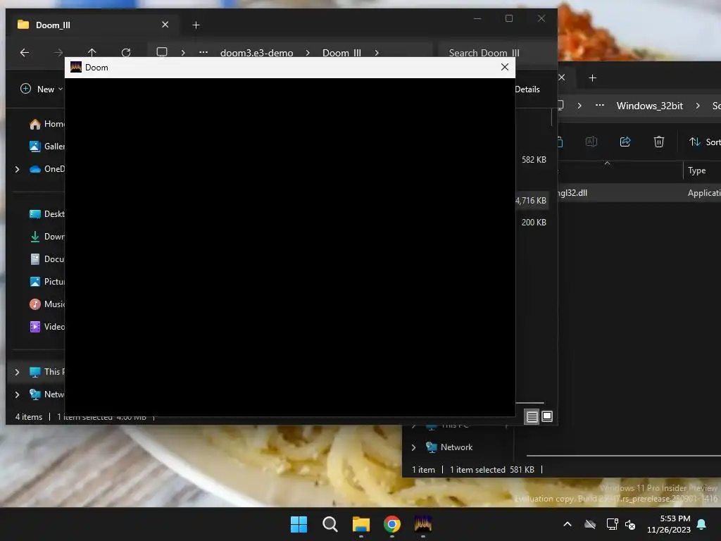Select the Windows_32bit breadcrumb

coord(649,106)
